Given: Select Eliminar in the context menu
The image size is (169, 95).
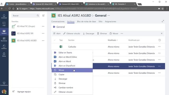Looking at the screenshot, I should [x=72, y=83].
